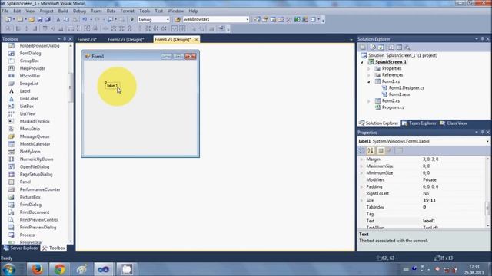Auto-hide the Solution Explorer with pin icon

coord(482,39)
